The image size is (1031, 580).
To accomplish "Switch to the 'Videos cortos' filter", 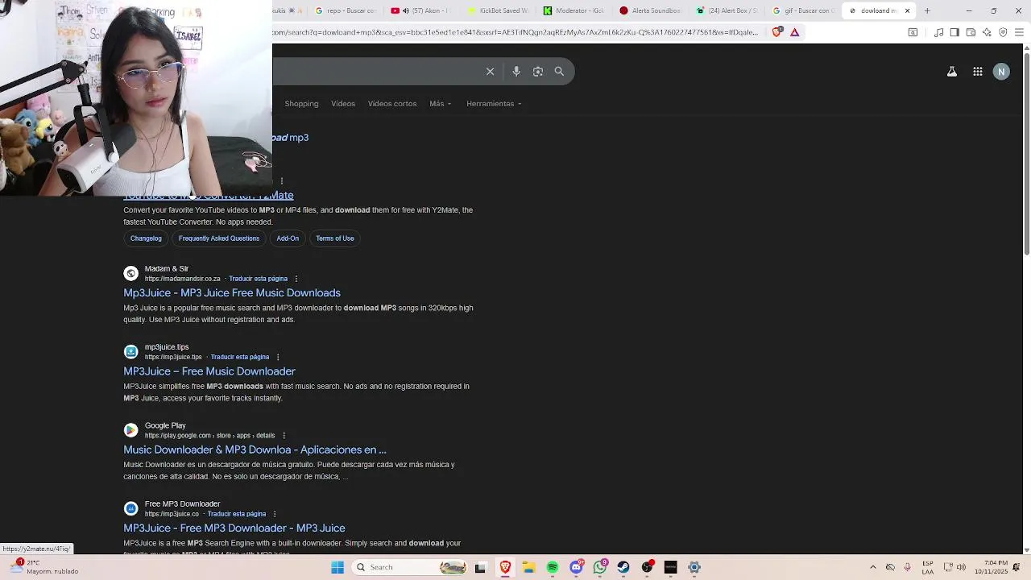I will [392, 104].
